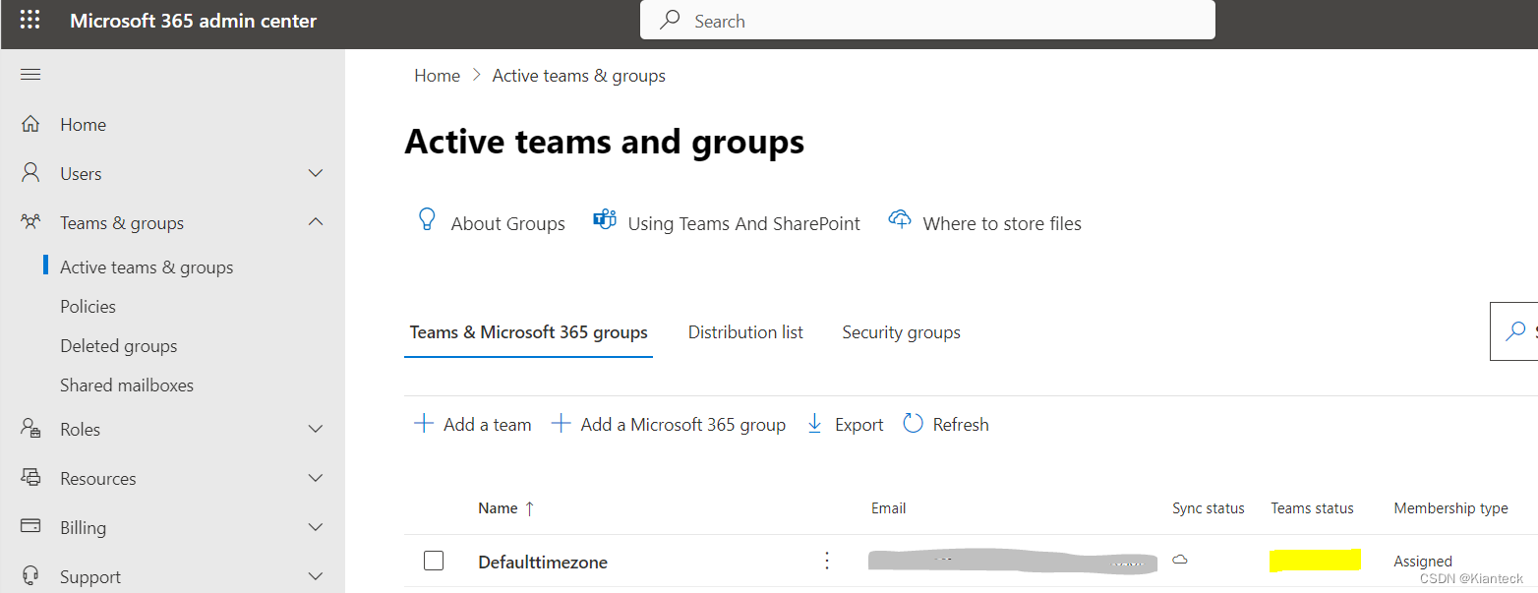Viewport: 1538px width, 593px height.
Task: Open Deleted groups in the sidebar
Action: (x=118, y=346)
